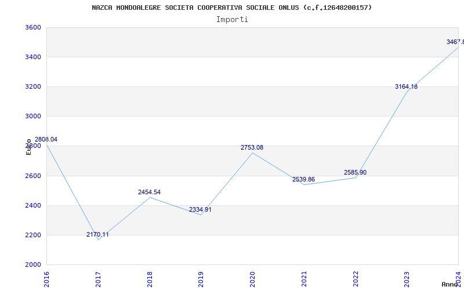The image size is (464, 290).
Task: Click the 2016 x-axis year label
Action: point(46,280)
